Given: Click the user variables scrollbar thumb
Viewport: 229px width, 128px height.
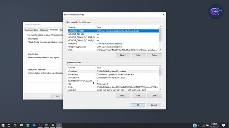Looking at the screenshot, I should 160,35.
